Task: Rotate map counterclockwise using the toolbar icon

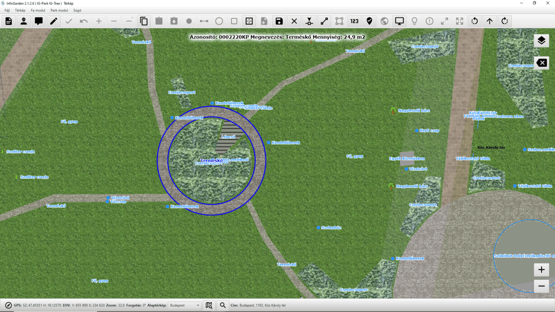Action: pos(475,21)
